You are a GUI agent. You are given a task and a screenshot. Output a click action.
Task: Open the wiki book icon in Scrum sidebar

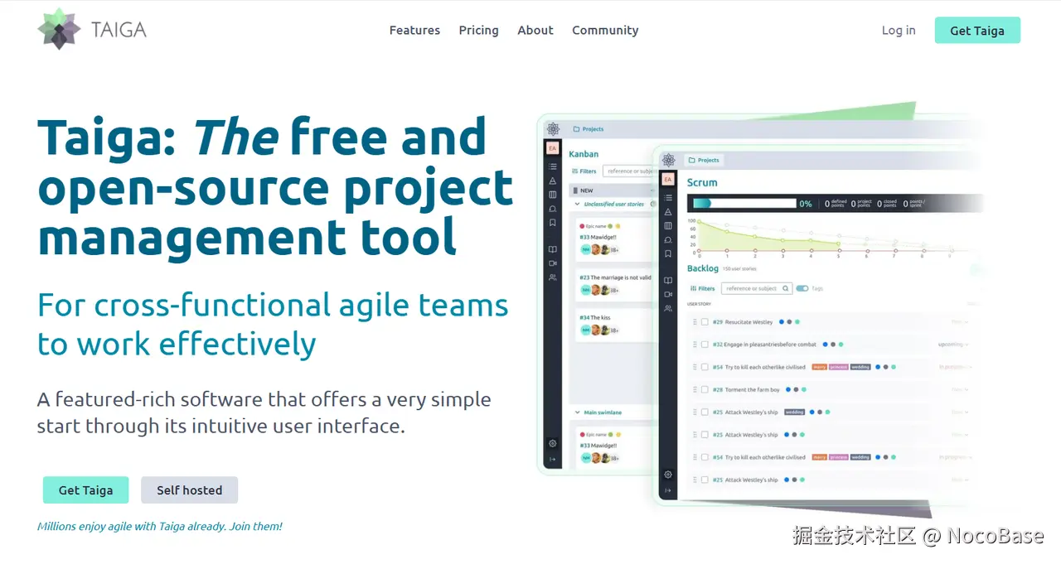coord(668,280)
